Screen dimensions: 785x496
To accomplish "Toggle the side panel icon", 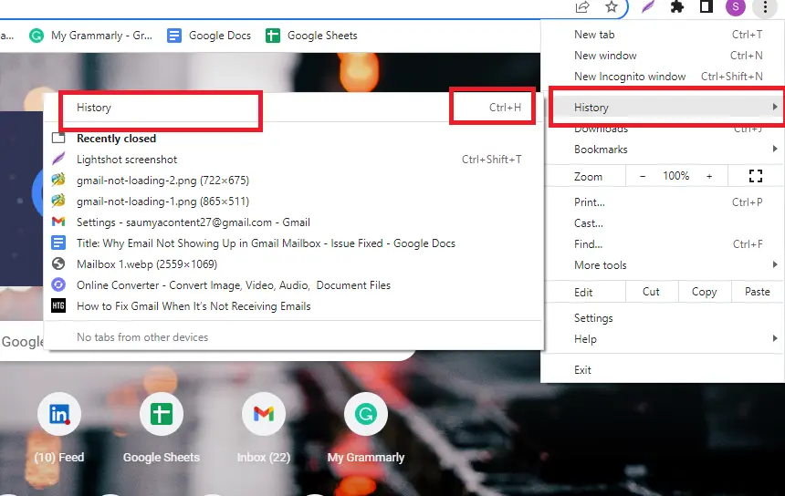I will click(706, 6).
